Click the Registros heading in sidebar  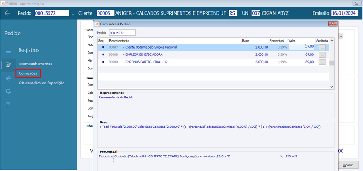pos(29,50)
